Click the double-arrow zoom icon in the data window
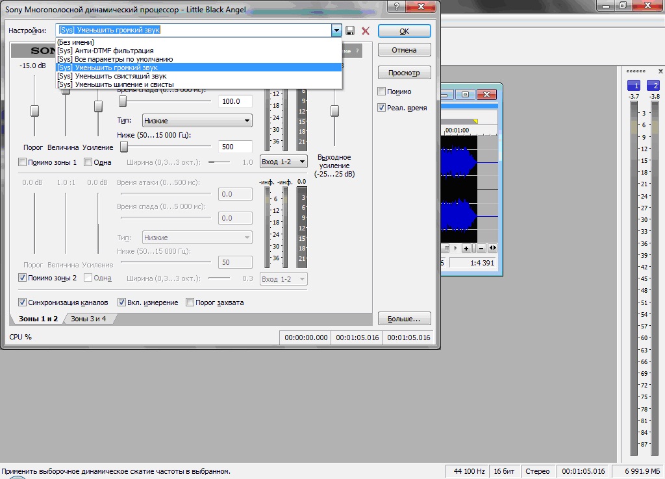Screen dimensions: 665x479 coord(492,248)
